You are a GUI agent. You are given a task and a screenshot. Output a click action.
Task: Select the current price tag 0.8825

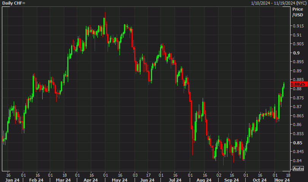click(x=299, y=84)
